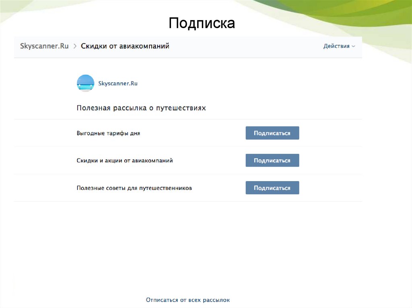
Task: Select the Скидки и акции от авиакомпаний row
Action: pyautogui.click(x=125, y=160)
